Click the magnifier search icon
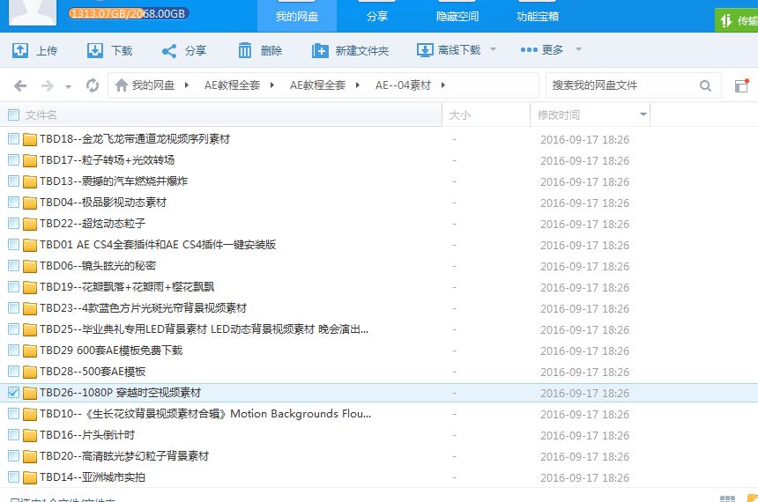Screen dimensions: 758x502 pos(705,85)
